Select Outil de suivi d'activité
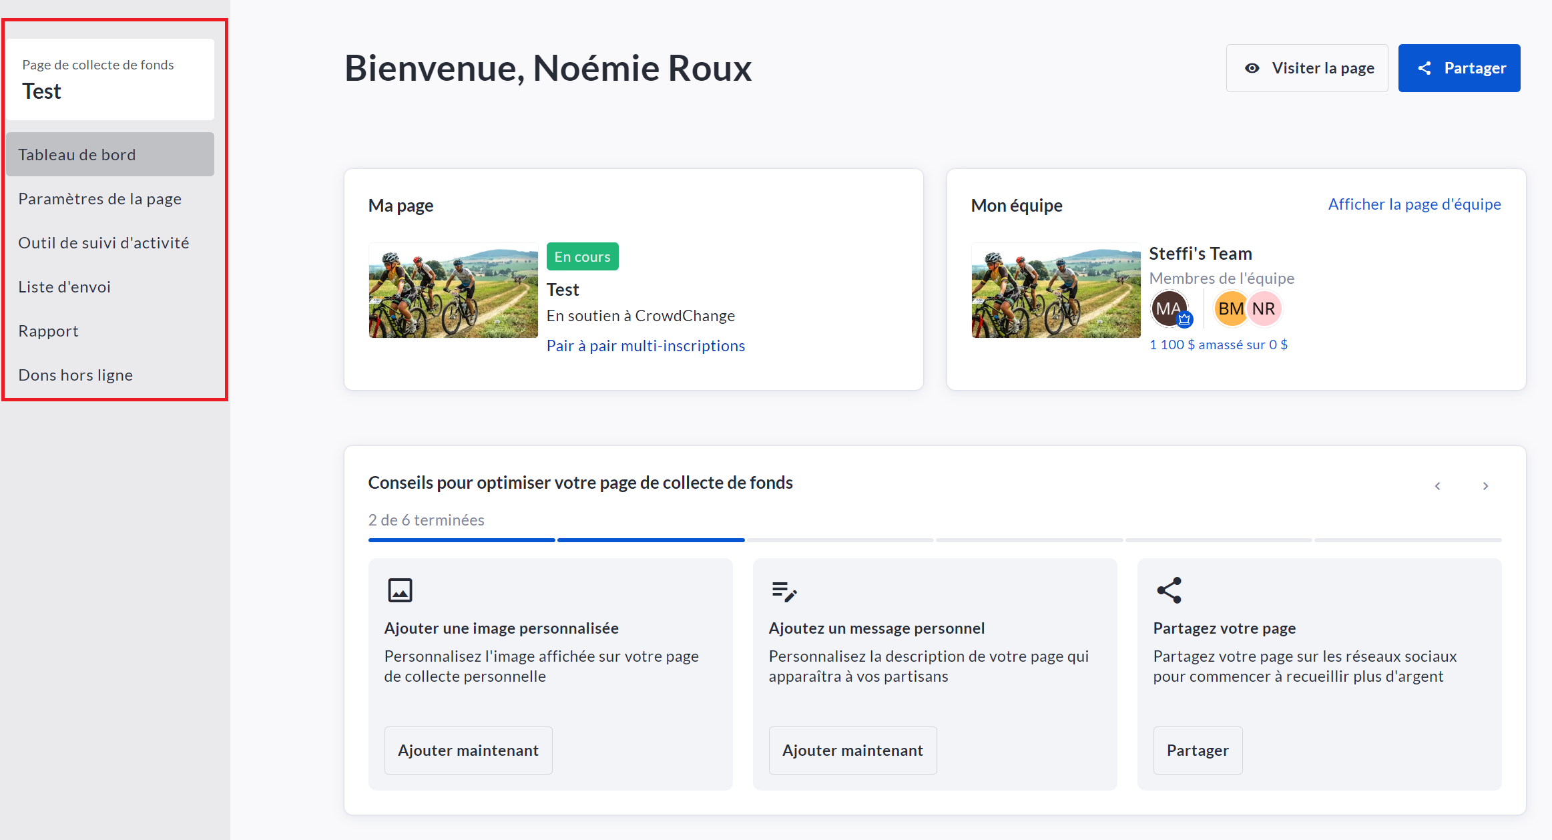This screenshot has height=840, width=1552. pos(103,243)
